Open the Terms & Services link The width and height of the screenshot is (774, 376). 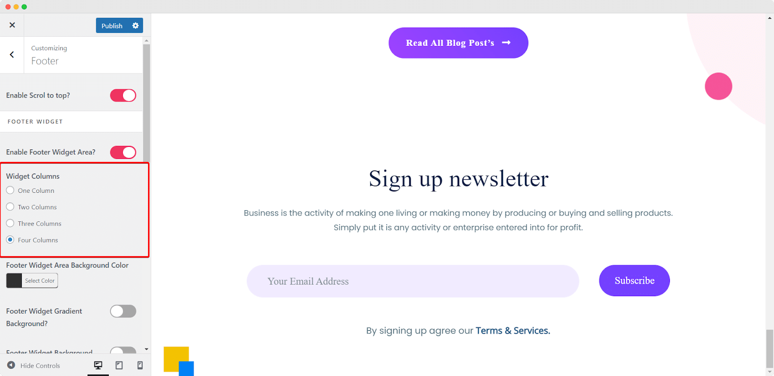513,331
